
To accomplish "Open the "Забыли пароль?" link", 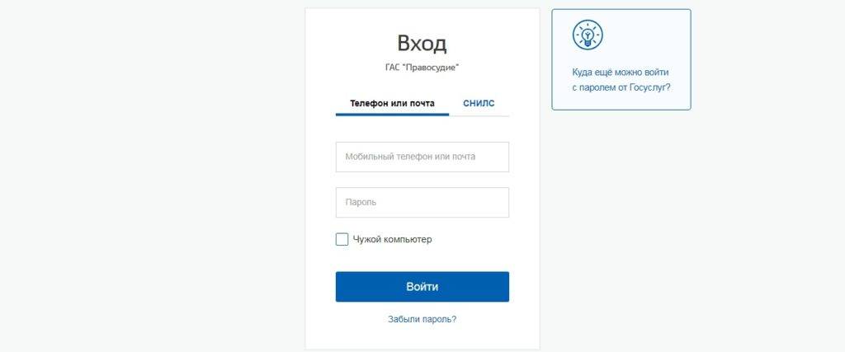I will 422,318.
